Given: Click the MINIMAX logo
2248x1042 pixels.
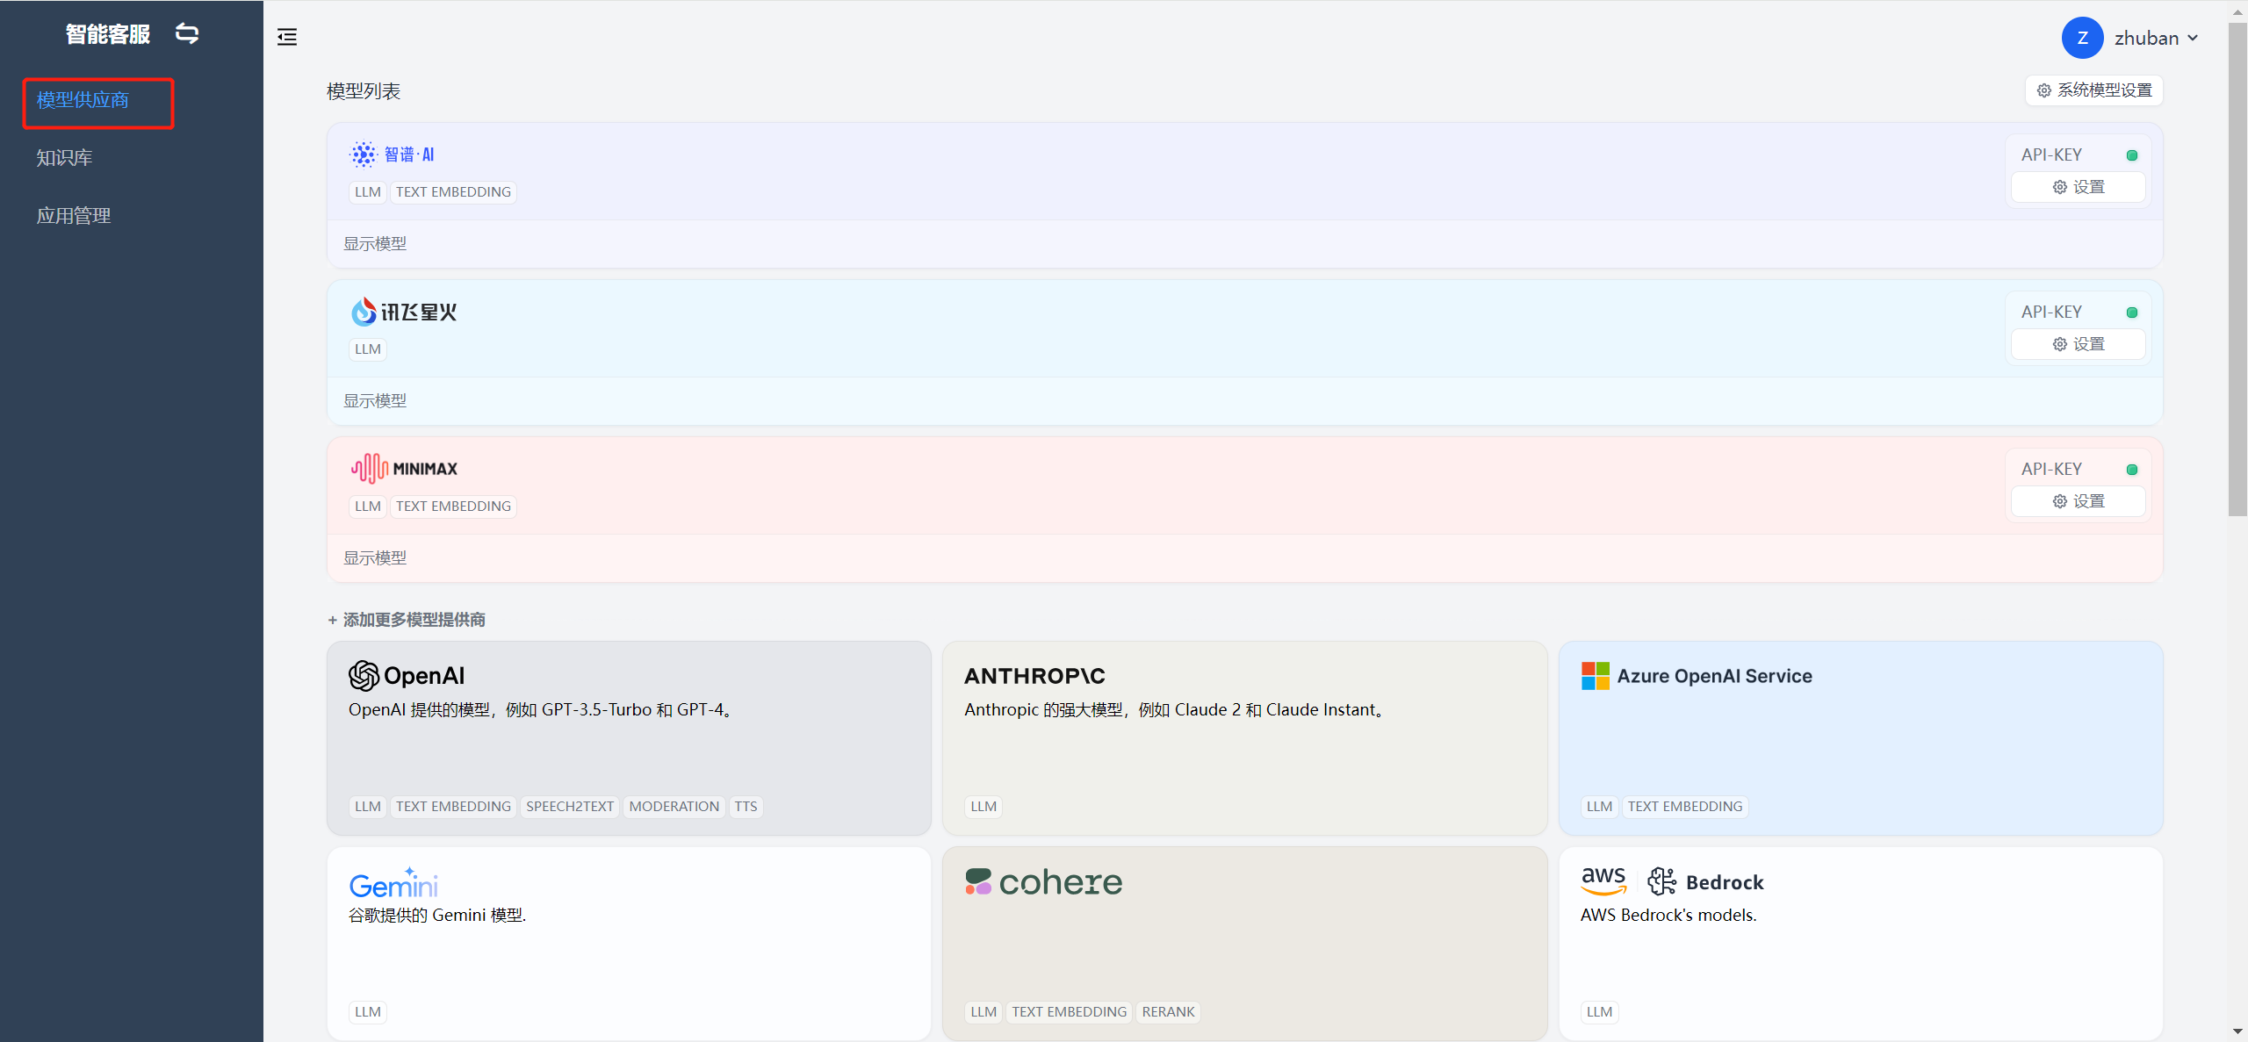Looking at the screenshot, I should pos(405,469).
